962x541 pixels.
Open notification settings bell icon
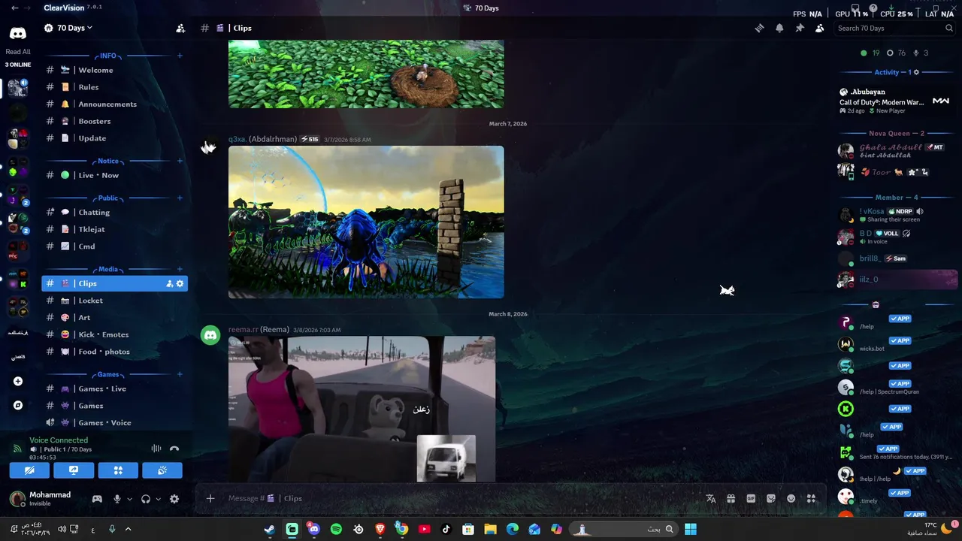(779, 28)
